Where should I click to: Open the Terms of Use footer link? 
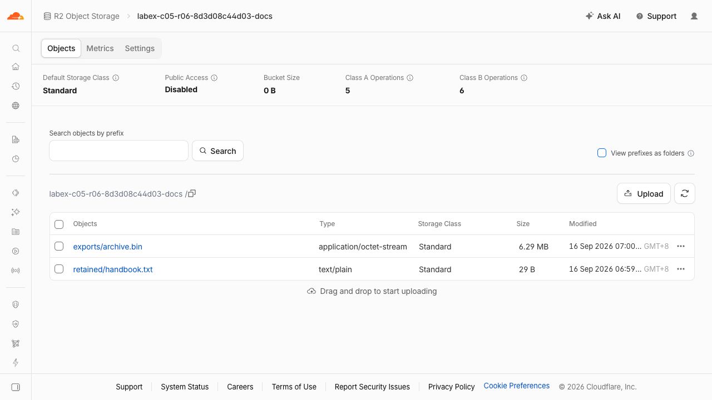(294, 387)
